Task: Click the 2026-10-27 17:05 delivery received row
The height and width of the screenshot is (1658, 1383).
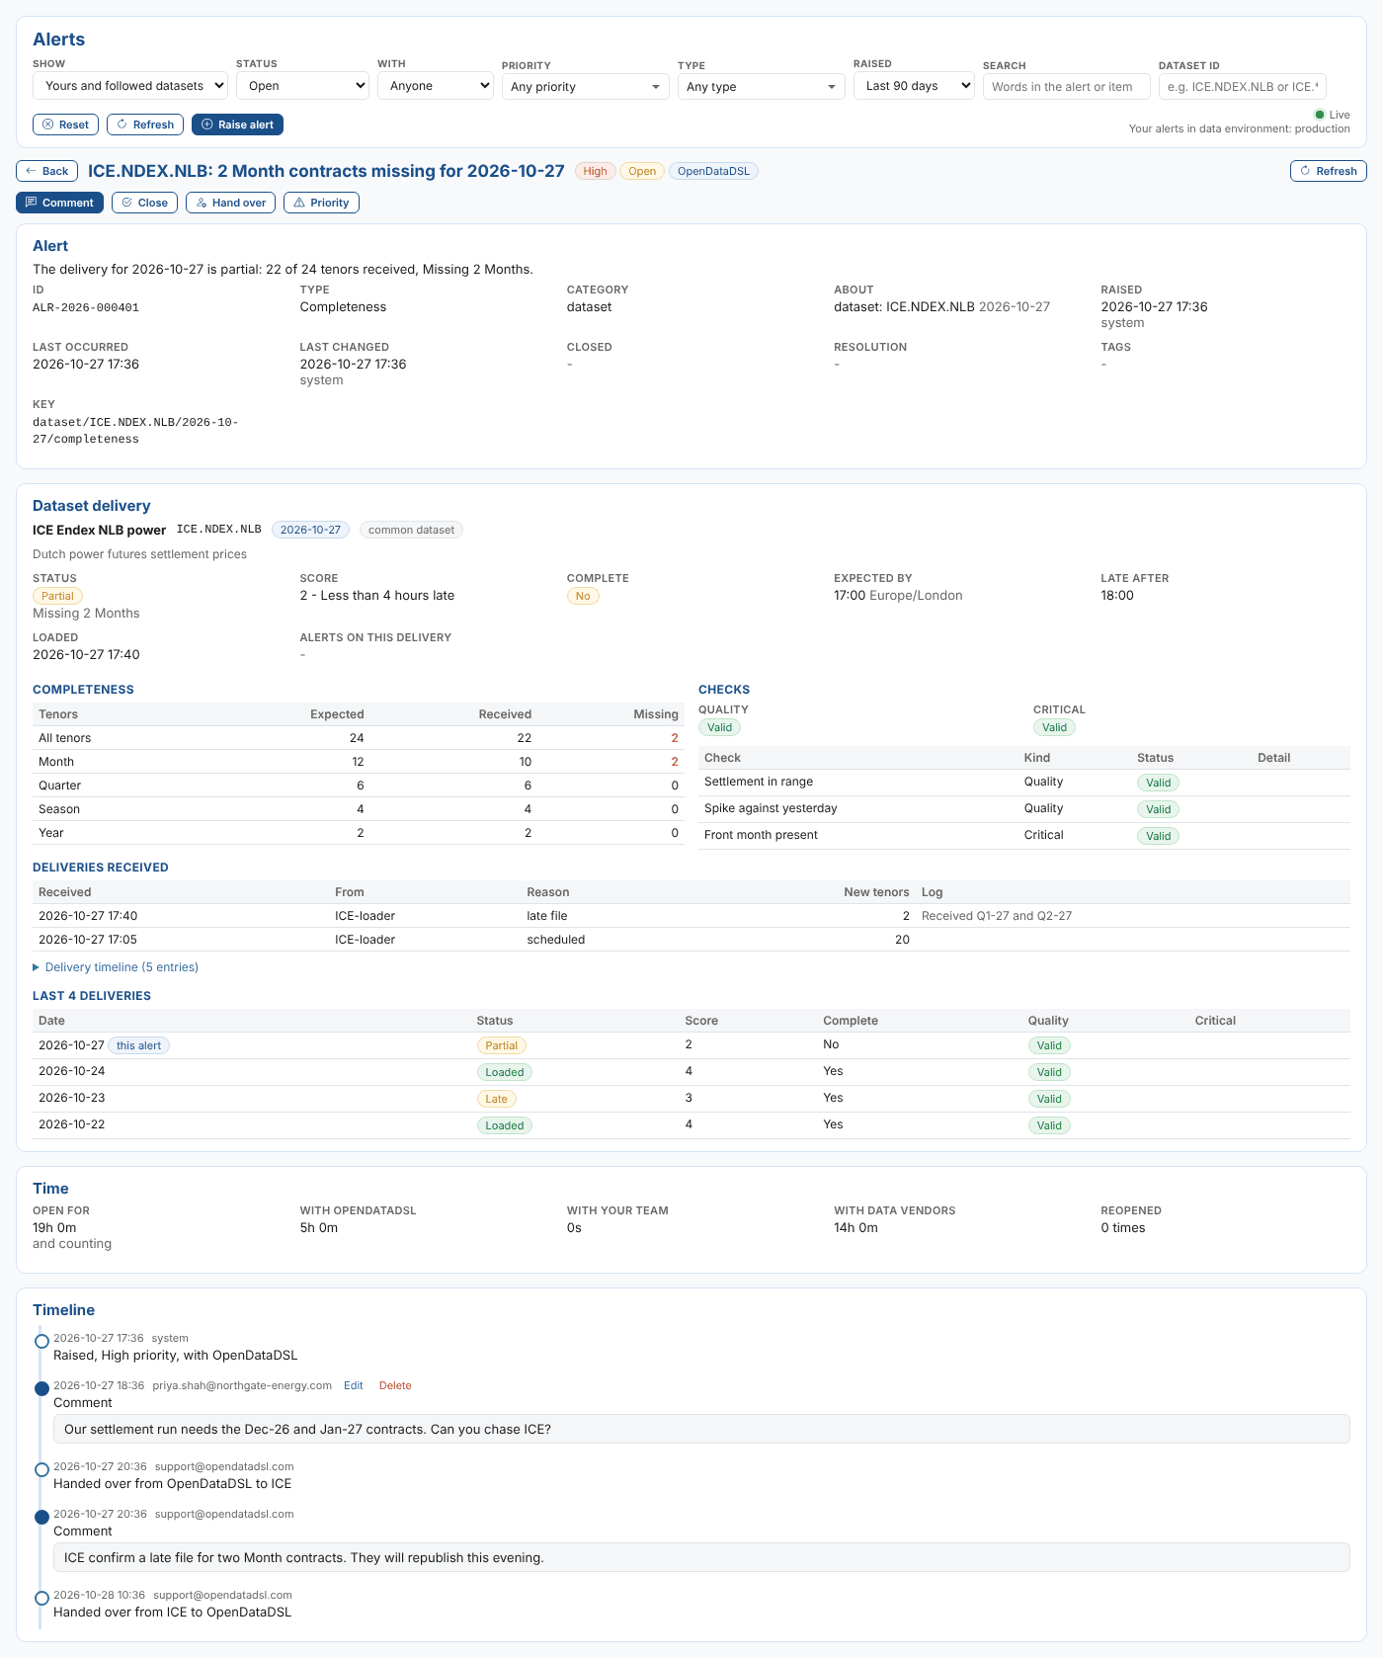Action: coord(691,940)
